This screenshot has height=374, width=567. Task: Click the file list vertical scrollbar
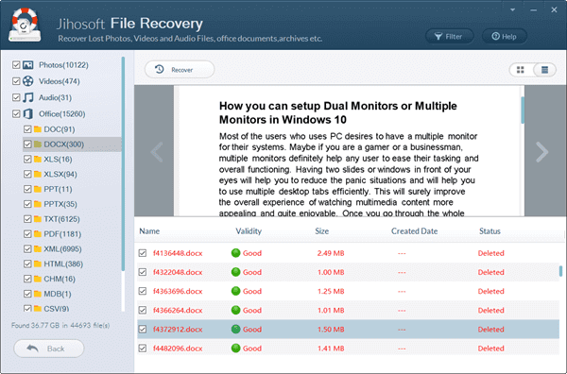click(560, 271)
